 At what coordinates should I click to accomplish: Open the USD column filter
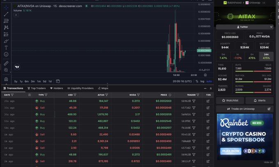pos(75,95)
